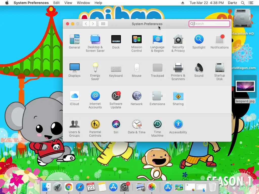Open Startup Disk pane
Viewport: 259px width, 194px height.
220,71
